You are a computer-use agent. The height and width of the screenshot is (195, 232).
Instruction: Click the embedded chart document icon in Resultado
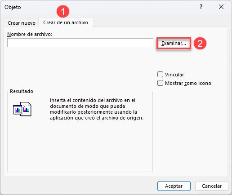(x=22, y=109)
